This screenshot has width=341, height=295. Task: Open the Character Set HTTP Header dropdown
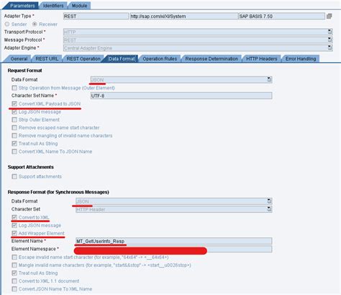point(269,209)
